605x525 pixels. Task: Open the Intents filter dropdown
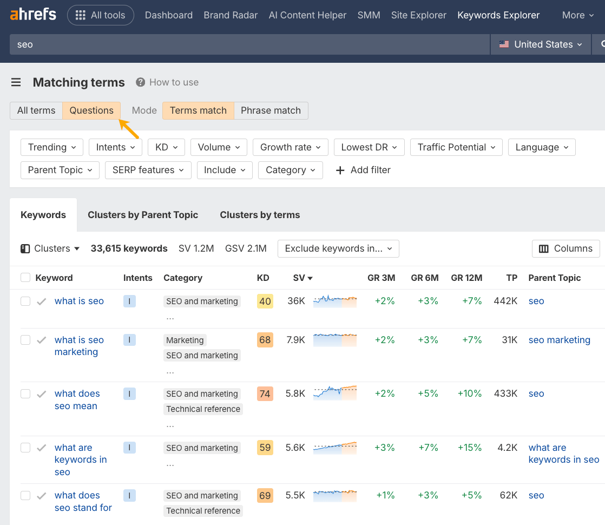[115, 147]
